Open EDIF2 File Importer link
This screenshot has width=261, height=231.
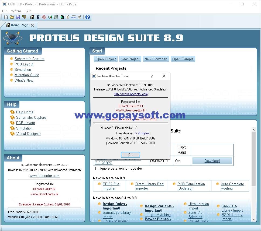[111, 186]
